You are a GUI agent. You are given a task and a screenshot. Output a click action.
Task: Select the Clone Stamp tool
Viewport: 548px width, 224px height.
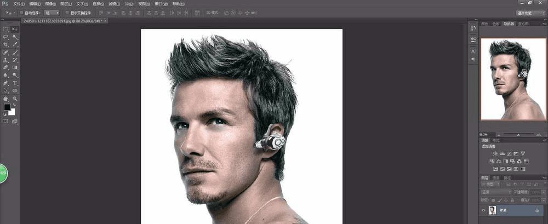(5, 60)
